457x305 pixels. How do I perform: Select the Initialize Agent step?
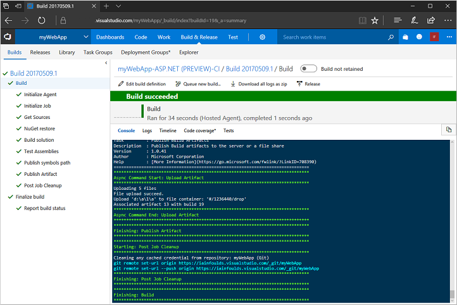(41, 94)
